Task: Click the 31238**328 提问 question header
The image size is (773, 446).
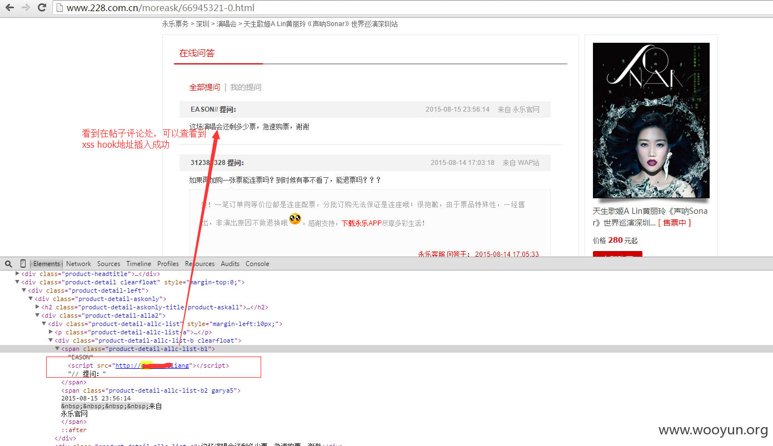Action: click(x=217, y=163)
